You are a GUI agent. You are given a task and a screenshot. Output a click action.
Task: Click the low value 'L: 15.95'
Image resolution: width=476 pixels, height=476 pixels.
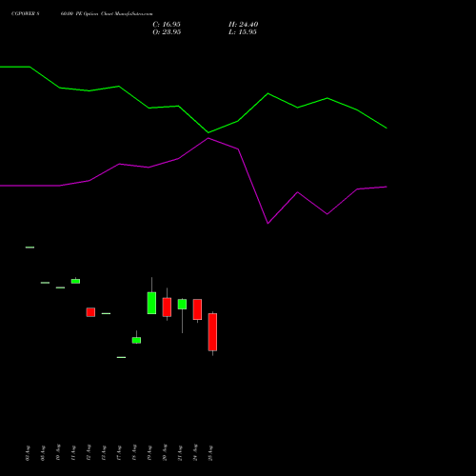click(243, 32)
